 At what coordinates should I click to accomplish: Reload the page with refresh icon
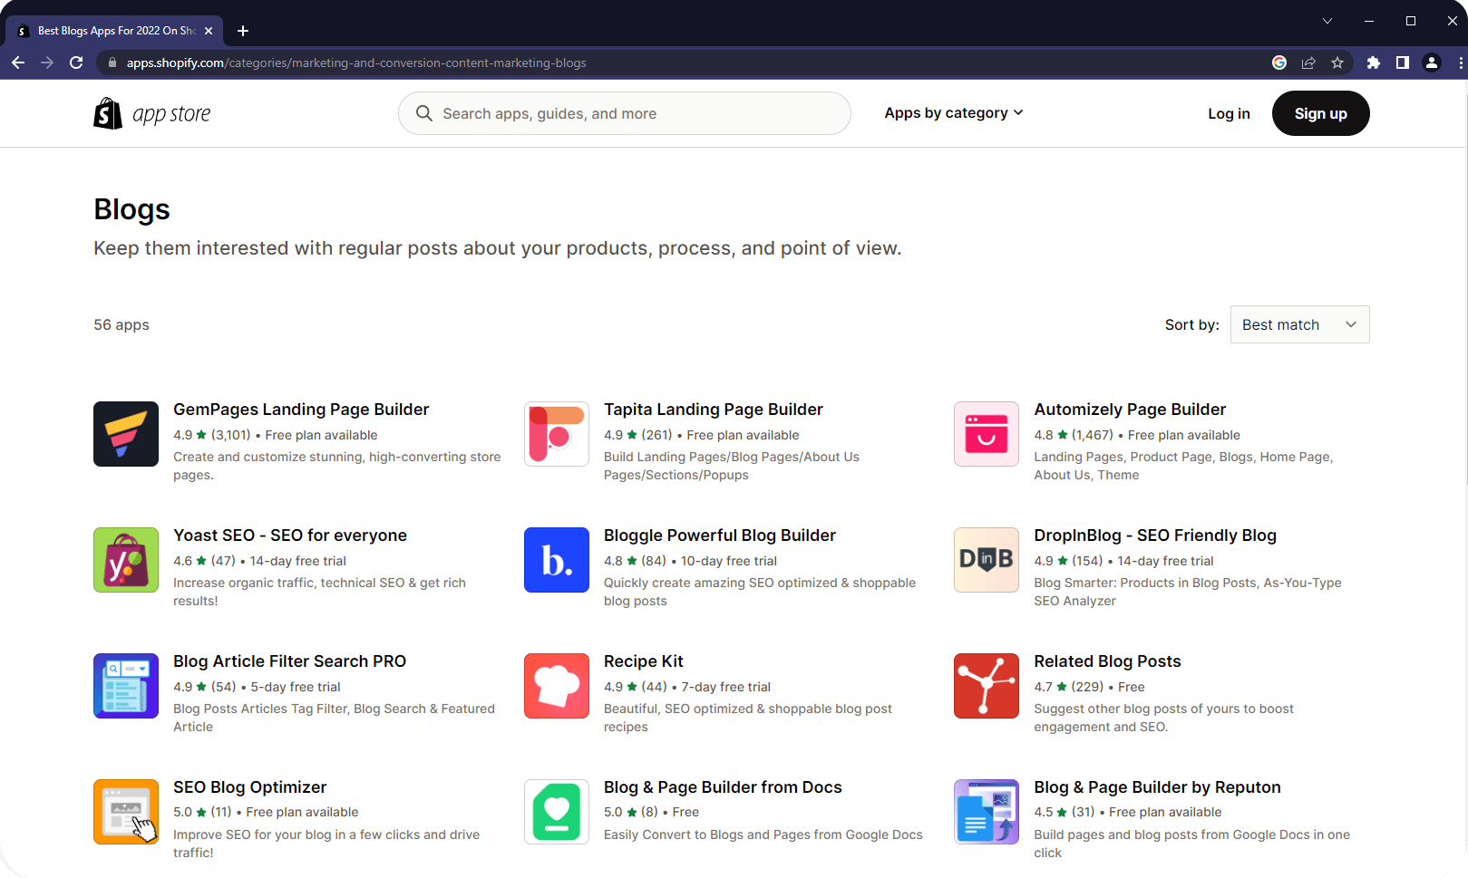point(76,63)
